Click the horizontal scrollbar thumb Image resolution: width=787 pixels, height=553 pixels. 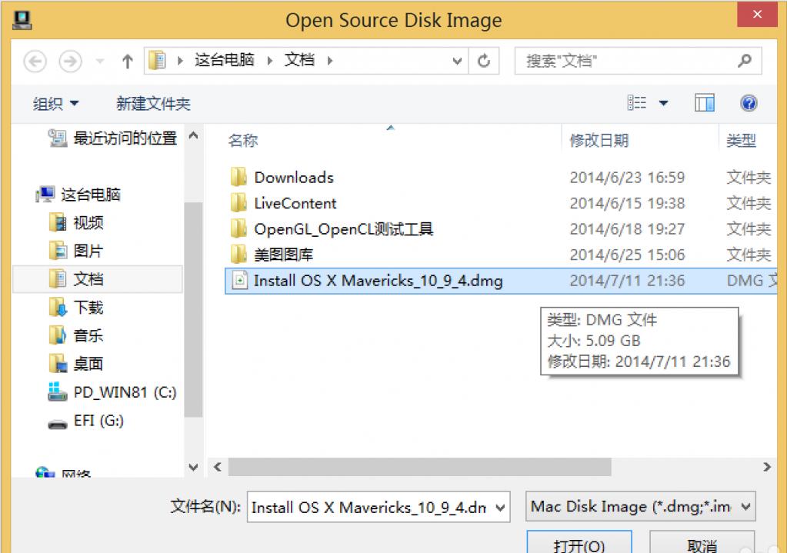419,467
